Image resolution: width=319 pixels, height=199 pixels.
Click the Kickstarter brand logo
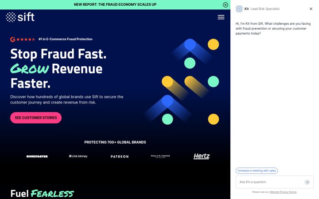point(37,157)
